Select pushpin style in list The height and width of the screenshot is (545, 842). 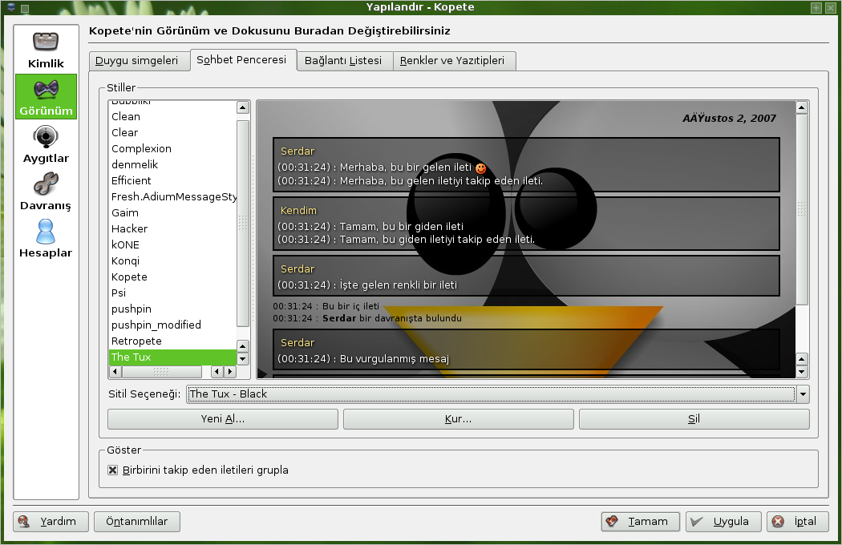172,309
